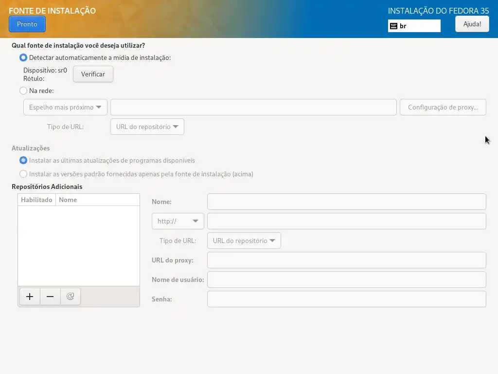Click the repository URL field beside http://
The height and width of the screenshot is (374, 498).
[x=346, y=221]
